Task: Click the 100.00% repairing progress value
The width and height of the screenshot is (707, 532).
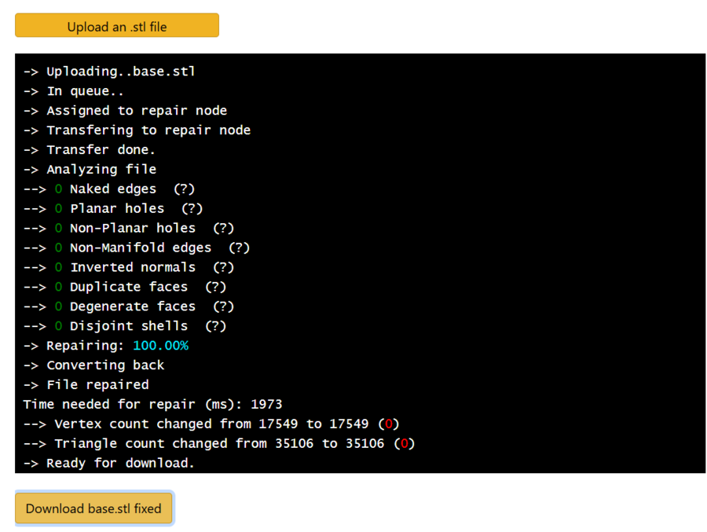Action: tap(160, 346)
